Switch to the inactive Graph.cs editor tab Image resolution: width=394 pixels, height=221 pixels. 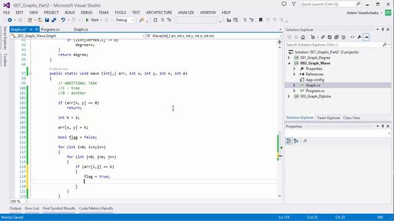tap(81, 29)
